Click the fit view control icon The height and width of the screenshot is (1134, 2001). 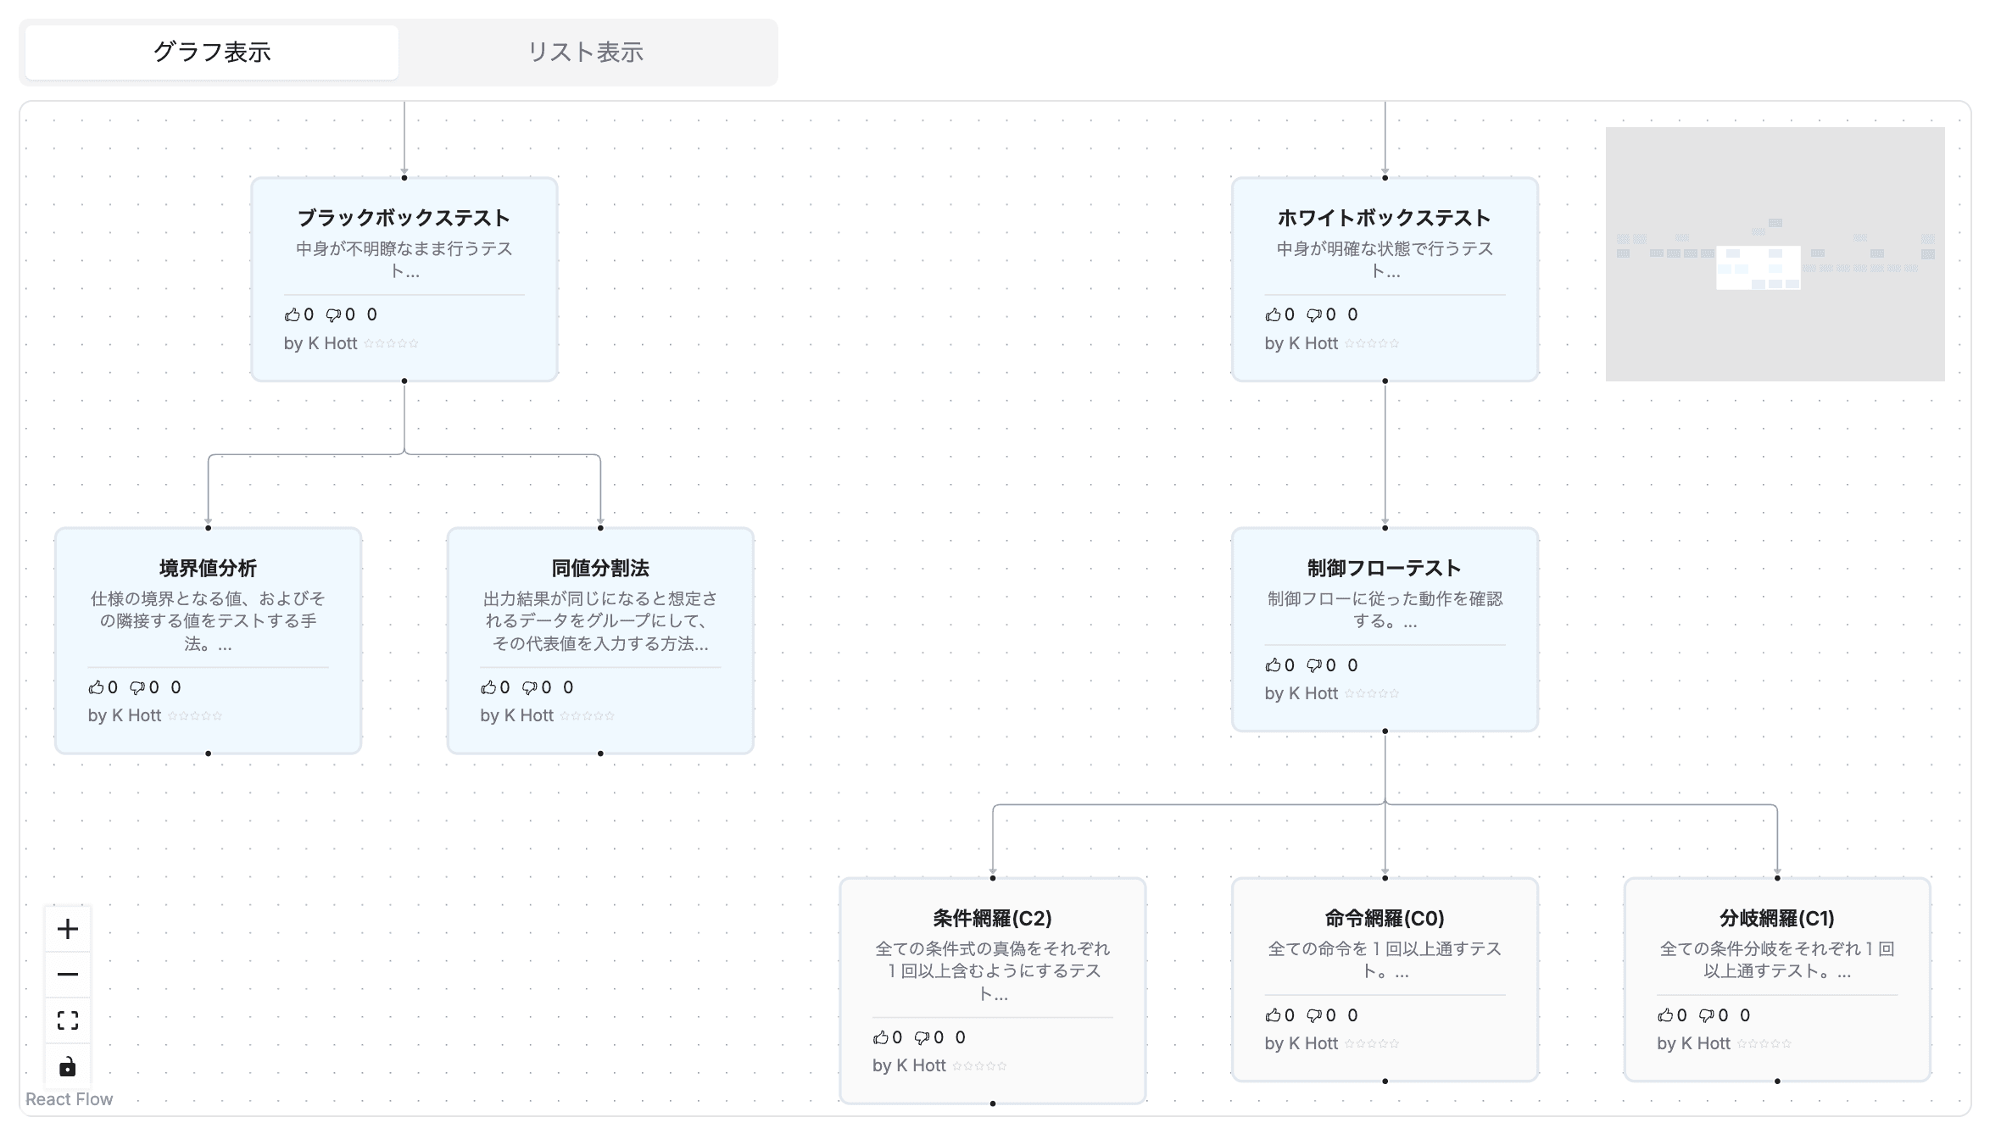click(x=68, y=1020)
